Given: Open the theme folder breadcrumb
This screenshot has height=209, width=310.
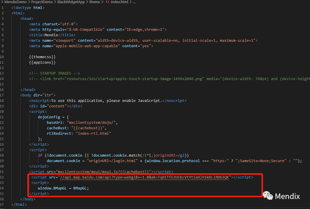Looking at the screenshot, I should (95, 2).
